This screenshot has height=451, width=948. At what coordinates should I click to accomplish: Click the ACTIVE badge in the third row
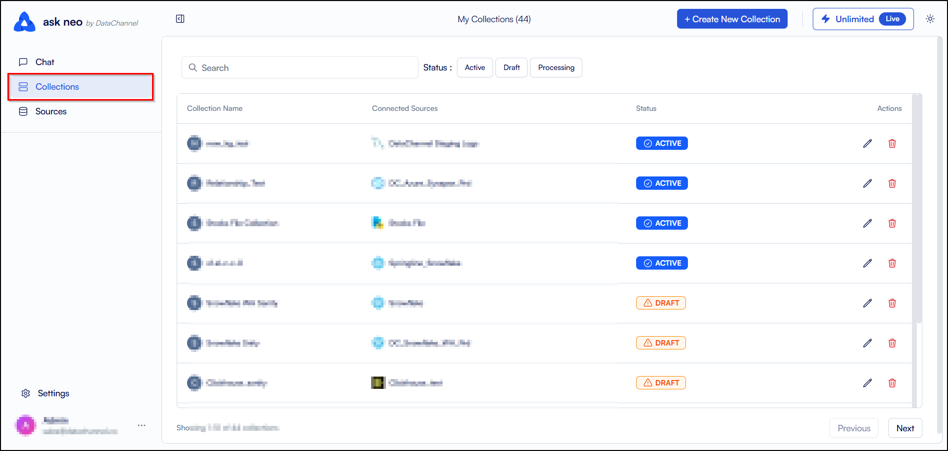tap(662, 223)
